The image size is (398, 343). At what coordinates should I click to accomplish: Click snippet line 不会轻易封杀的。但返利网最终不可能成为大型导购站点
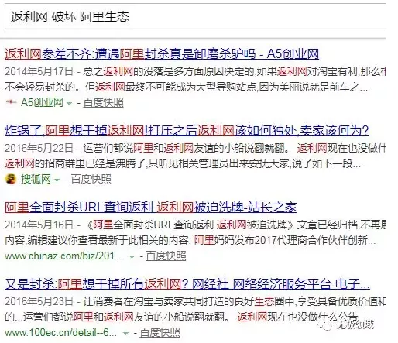187,87
